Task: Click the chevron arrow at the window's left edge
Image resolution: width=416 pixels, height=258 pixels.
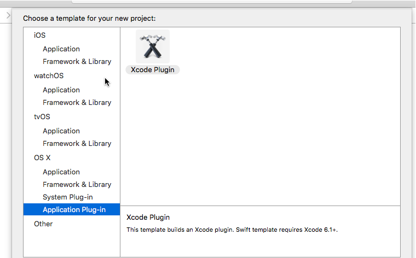Action: [9, 15]
